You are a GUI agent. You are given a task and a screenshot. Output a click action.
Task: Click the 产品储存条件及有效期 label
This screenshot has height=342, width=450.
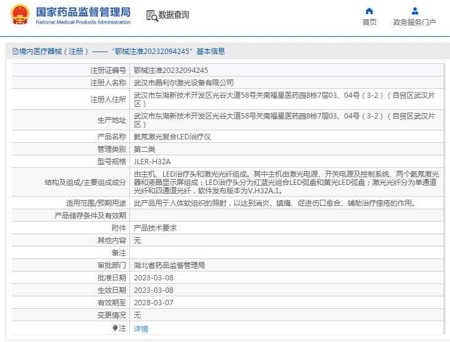click(x=90, y=215)
